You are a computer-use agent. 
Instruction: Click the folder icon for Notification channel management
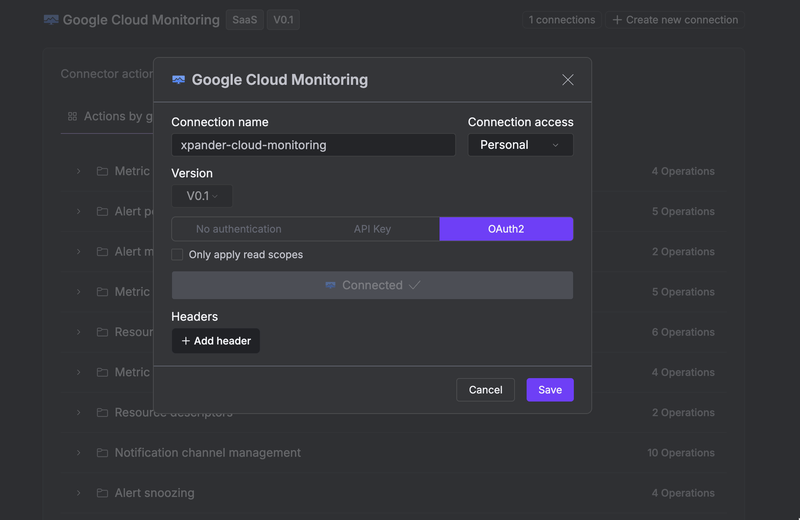pyautogui.click(x=102, y=453)
